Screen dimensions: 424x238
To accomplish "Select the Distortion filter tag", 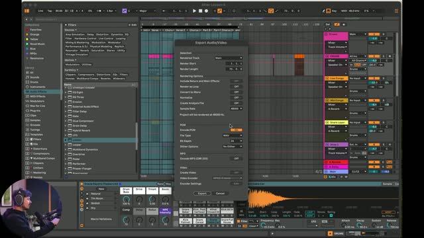I will (102, 34).
